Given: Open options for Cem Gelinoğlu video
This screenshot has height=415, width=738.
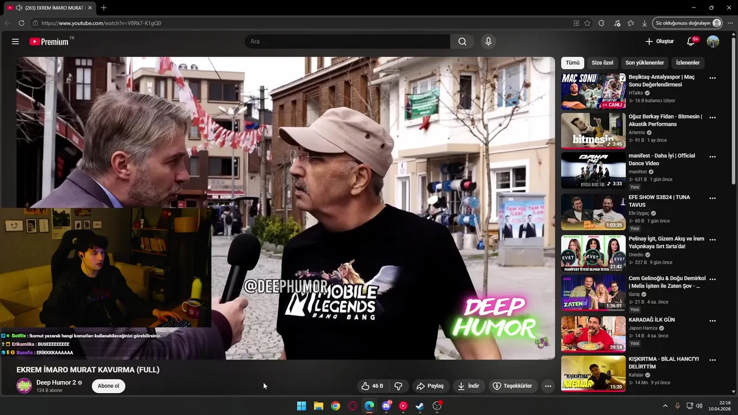Looking at the screenshot, I should click(x=713, y=280).
